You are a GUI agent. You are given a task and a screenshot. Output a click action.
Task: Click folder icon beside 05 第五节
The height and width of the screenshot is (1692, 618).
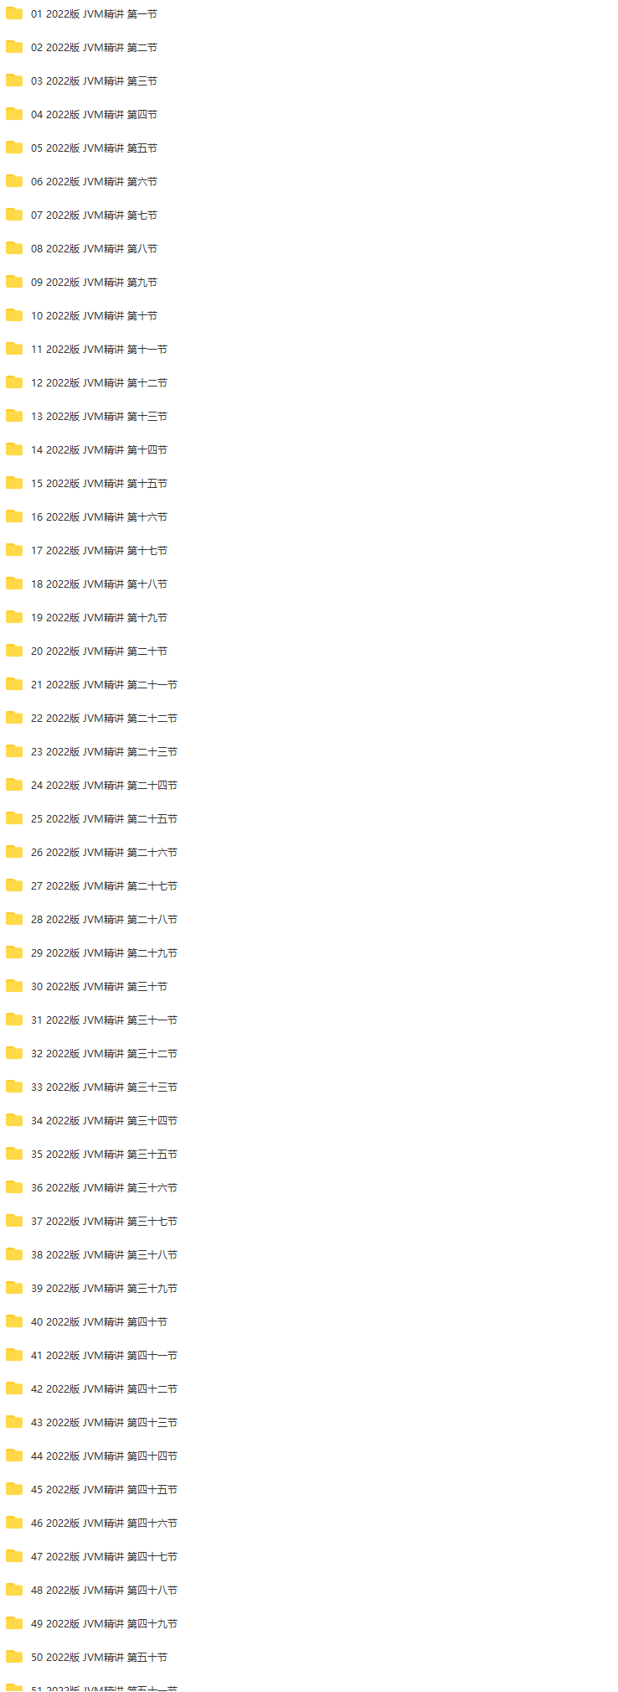click(14, 148)
